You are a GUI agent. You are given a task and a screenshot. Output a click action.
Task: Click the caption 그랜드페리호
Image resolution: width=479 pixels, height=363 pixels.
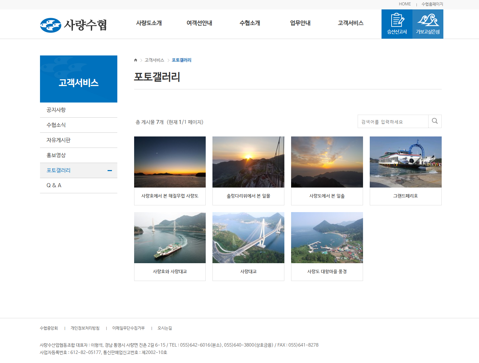click(x=406, y=196)
